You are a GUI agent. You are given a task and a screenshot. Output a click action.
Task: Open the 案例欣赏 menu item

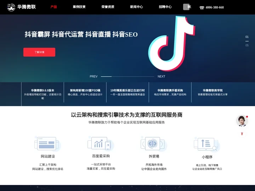click(79, 7)
